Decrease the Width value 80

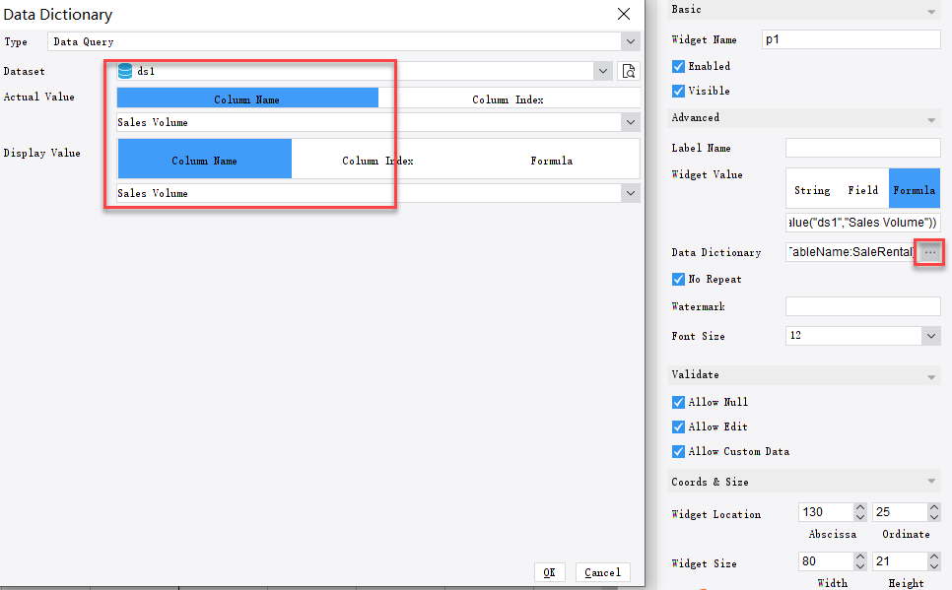pyautogui.click(x=859, y=565)
